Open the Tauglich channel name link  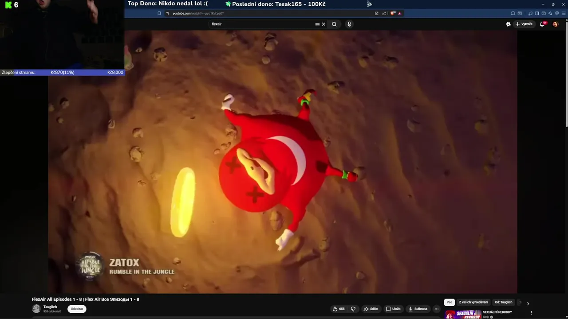(50, 307)
